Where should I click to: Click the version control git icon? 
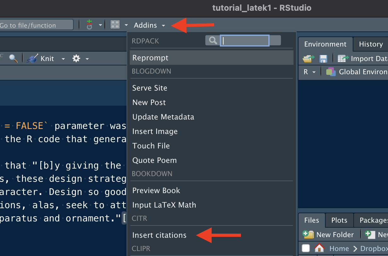[90, 25]
